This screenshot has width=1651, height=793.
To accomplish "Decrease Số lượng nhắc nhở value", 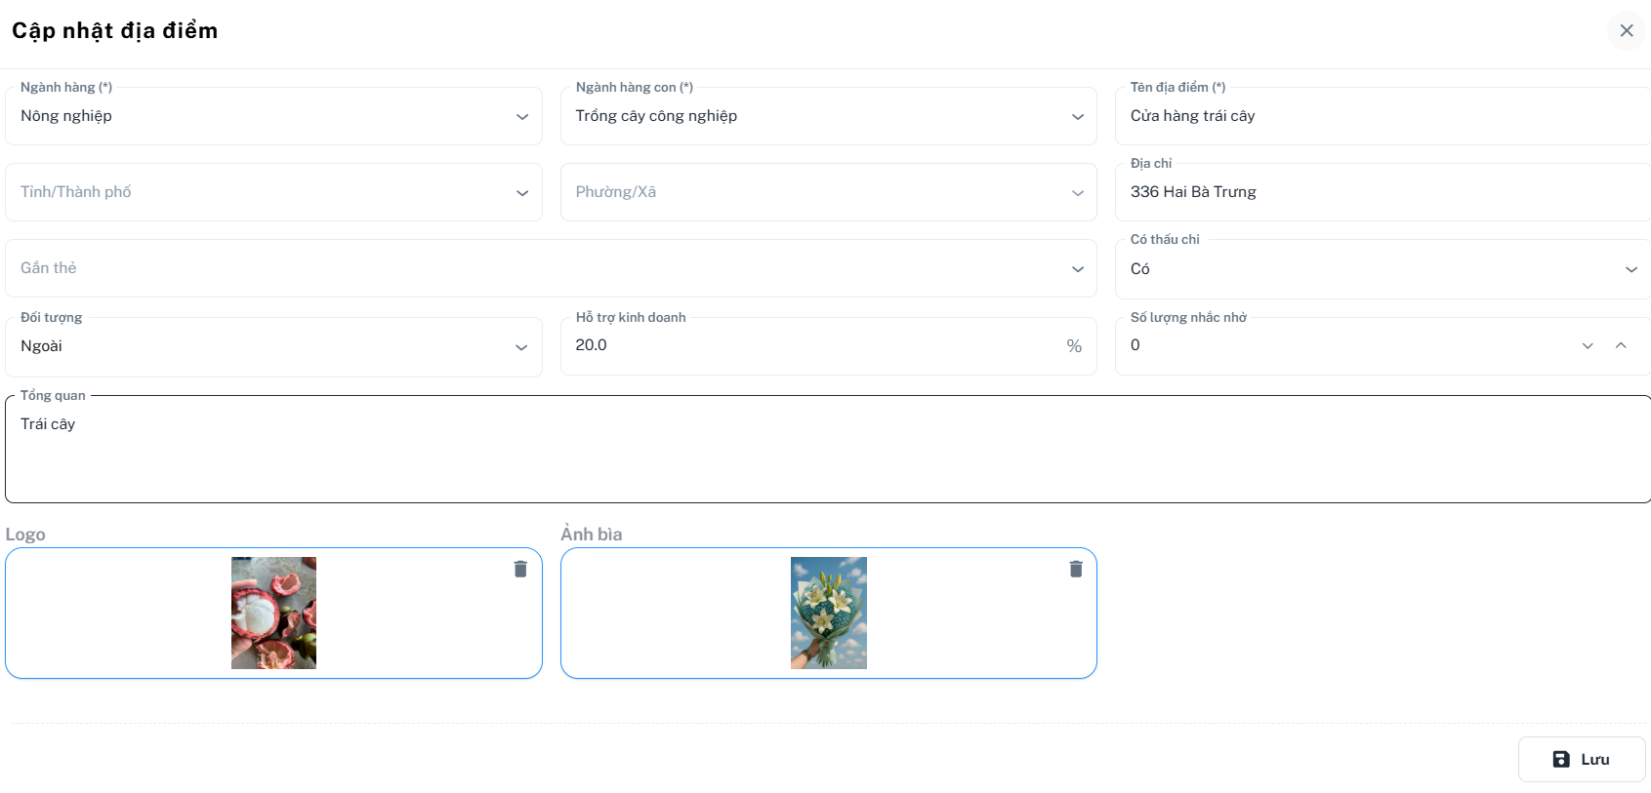I will 1588,346.
